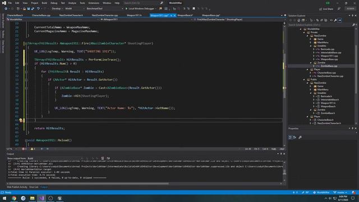Select CharacterBase.cpp in Solution Explorer
The width and height of the screenshot is (359, 202).
(x=326, y=73)
